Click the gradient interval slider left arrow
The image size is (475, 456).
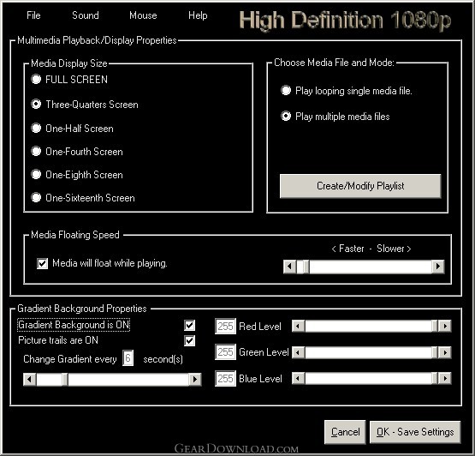30,379
